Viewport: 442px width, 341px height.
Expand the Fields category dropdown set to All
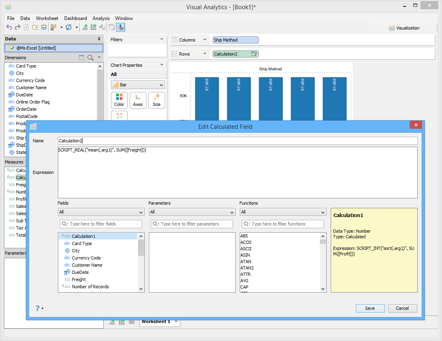click(101, 212)
